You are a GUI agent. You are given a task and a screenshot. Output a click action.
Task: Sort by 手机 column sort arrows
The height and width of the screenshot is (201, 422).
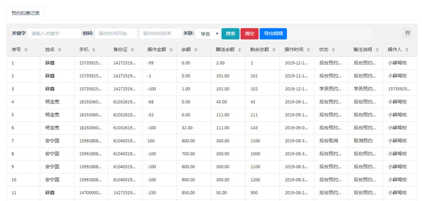94,50
